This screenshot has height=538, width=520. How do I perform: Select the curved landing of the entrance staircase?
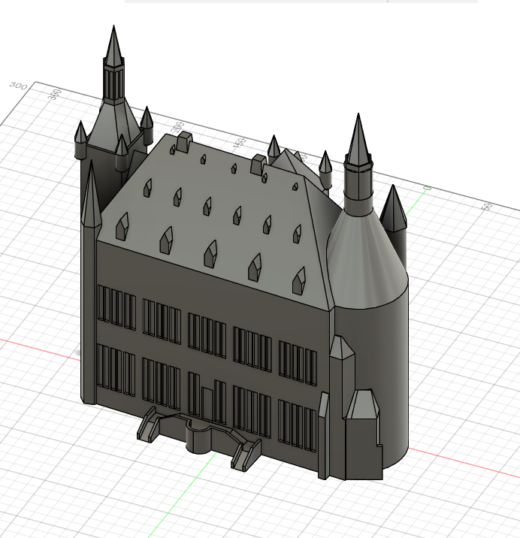click(199, 437)
